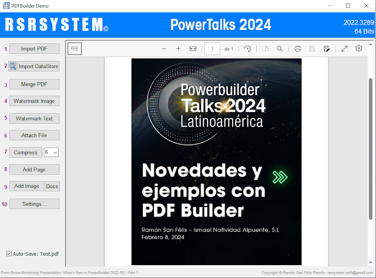Toggle the Auto-Save: Test.pdf checkbox
Viewport: 376px width, 278px height.
point(9,253)
